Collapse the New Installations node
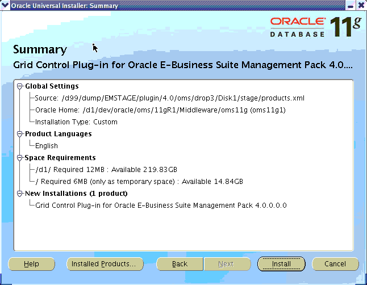367x285 pixels. tap(20, 194)
